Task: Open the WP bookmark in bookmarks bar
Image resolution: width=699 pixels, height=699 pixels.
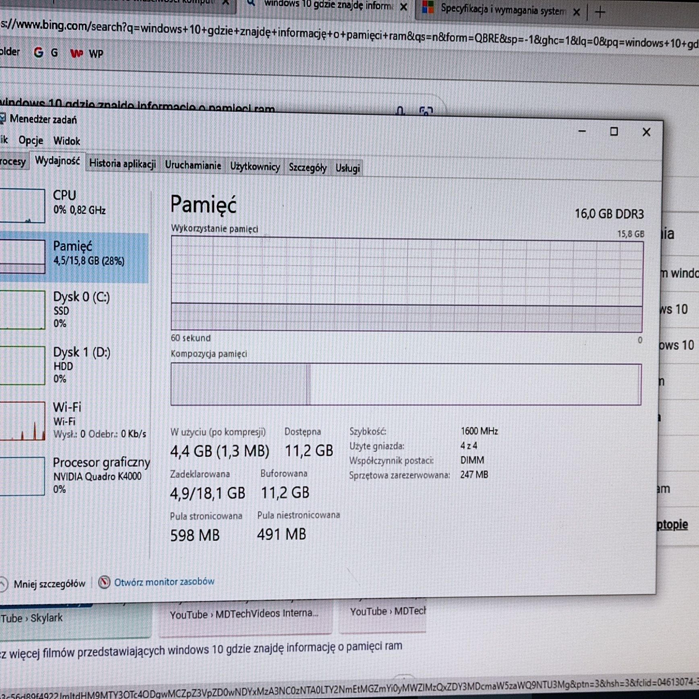Action: [87, 53]
